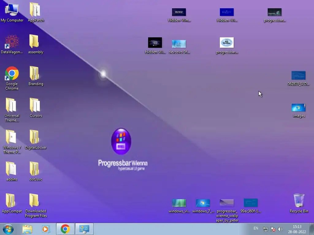
Task: Select the 99ec360f-1... image file
Action: coord(251,206)
